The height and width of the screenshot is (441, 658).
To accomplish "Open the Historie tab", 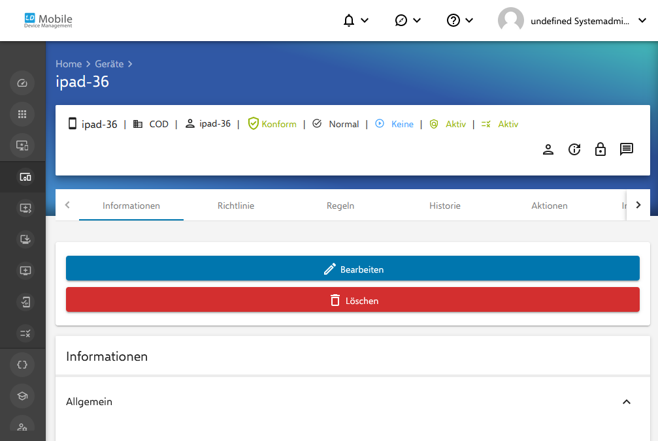I will coord(445,205).
